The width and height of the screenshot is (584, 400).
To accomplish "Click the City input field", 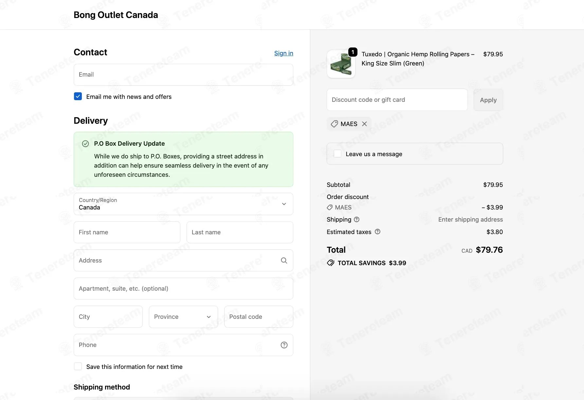I will click(x=108, y=317).
